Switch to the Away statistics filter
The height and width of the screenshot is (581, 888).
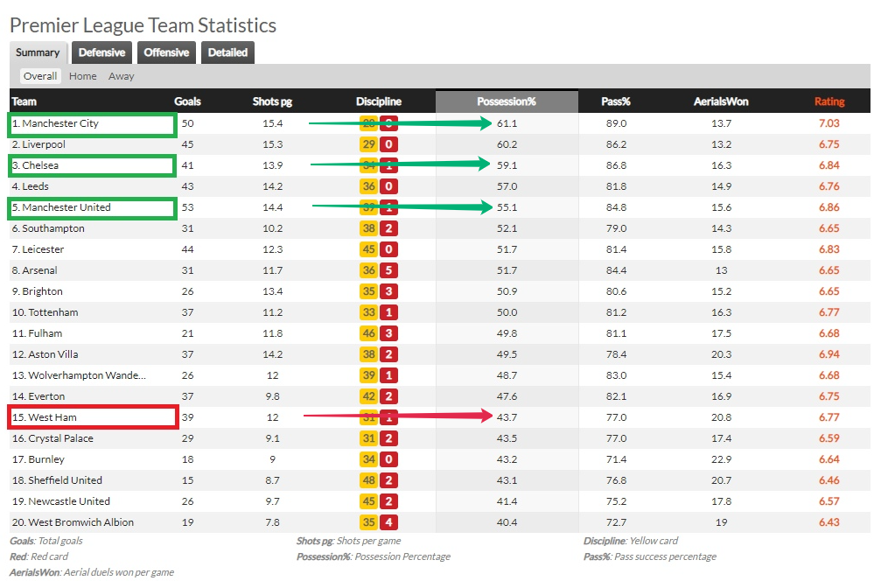(x=122, y=76)
